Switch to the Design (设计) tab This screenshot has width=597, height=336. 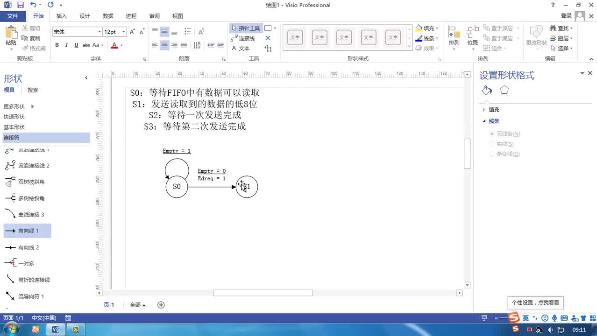point(85,16)
